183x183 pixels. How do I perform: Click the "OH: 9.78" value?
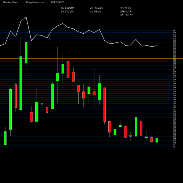125,11
